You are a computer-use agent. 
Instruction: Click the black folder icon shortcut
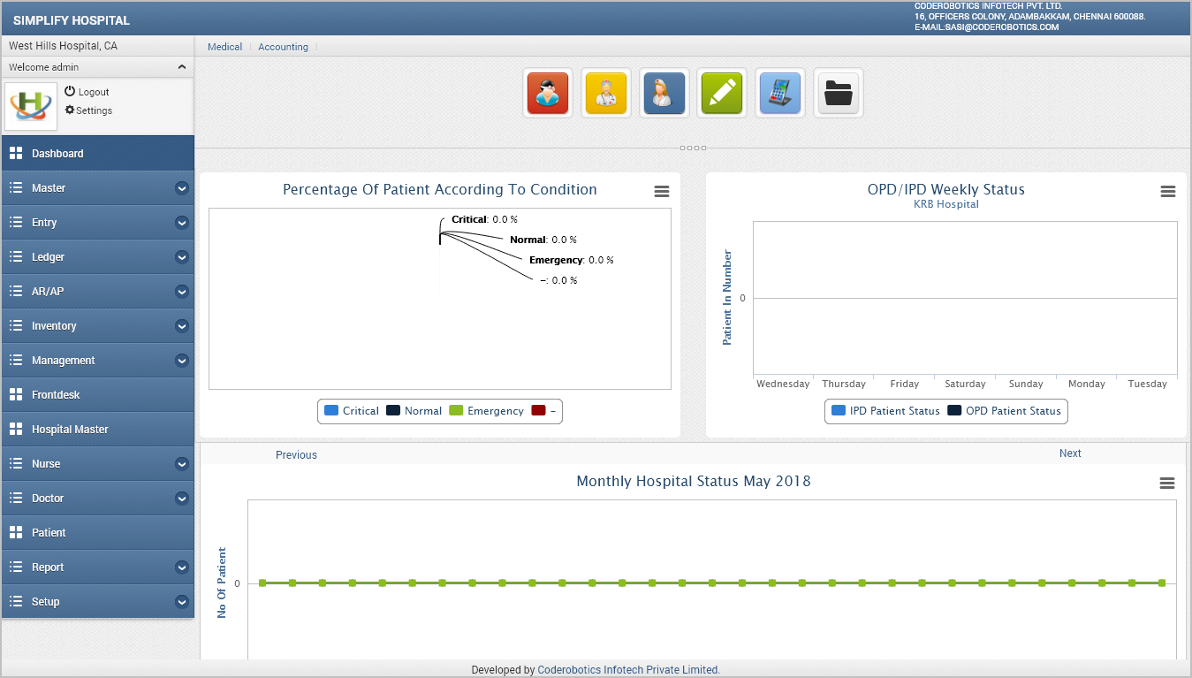(x=838, y=93)
